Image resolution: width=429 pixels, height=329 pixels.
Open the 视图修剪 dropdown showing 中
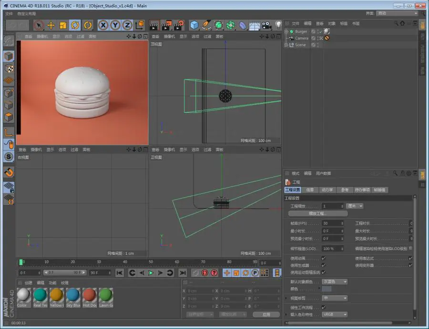click(x=335, y=298)
